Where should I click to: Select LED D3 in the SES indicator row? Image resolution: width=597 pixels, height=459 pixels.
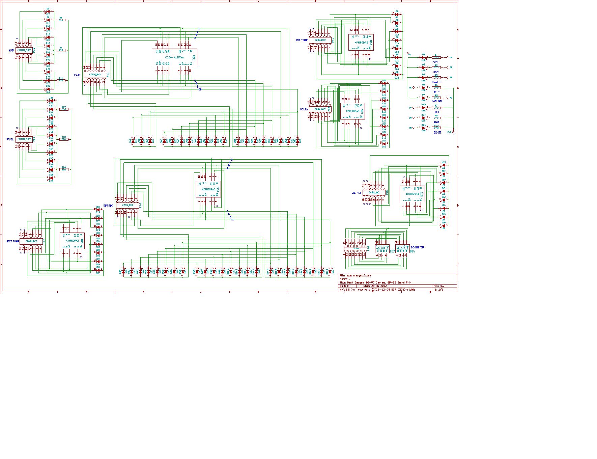click(424, 57)
